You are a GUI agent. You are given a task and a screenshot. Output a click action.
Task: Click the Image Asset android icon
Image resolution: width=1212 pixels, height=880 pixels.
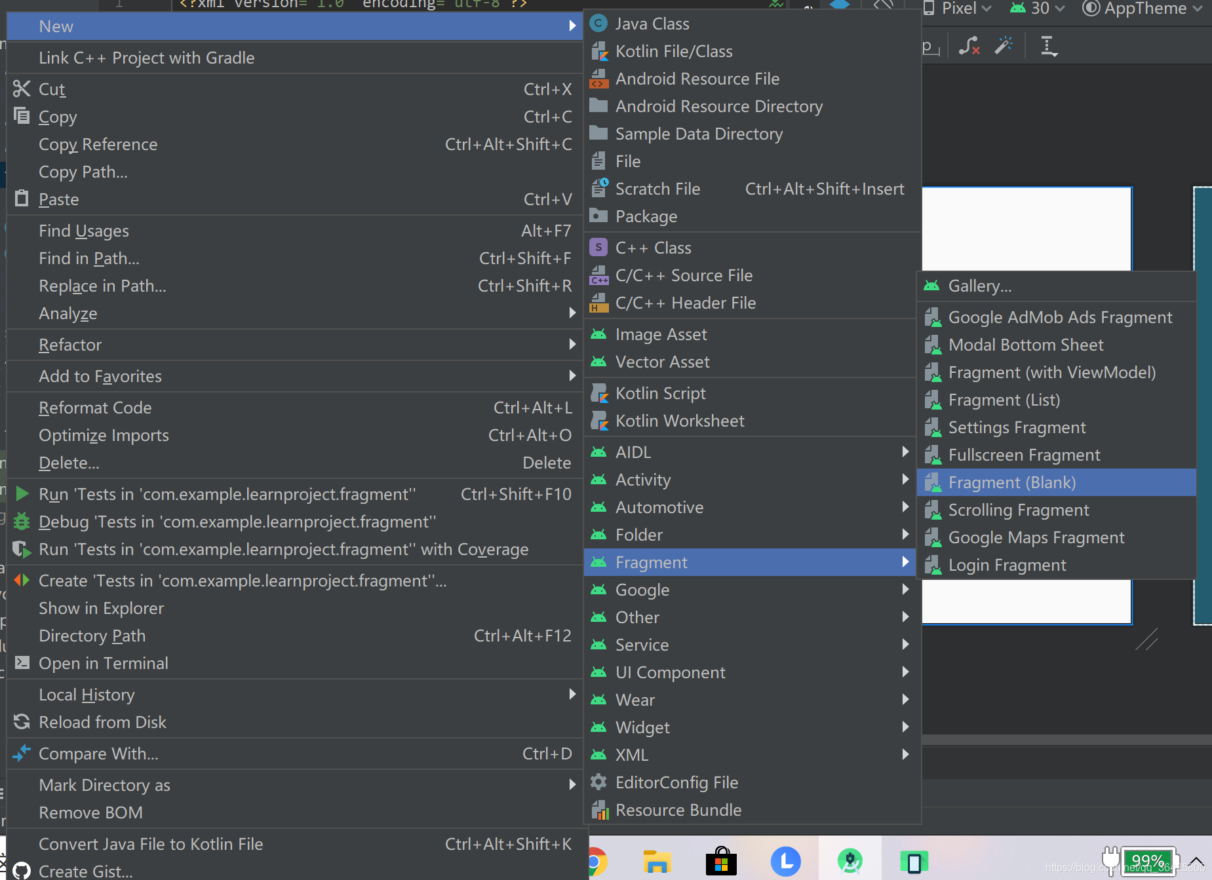point(598,334)
